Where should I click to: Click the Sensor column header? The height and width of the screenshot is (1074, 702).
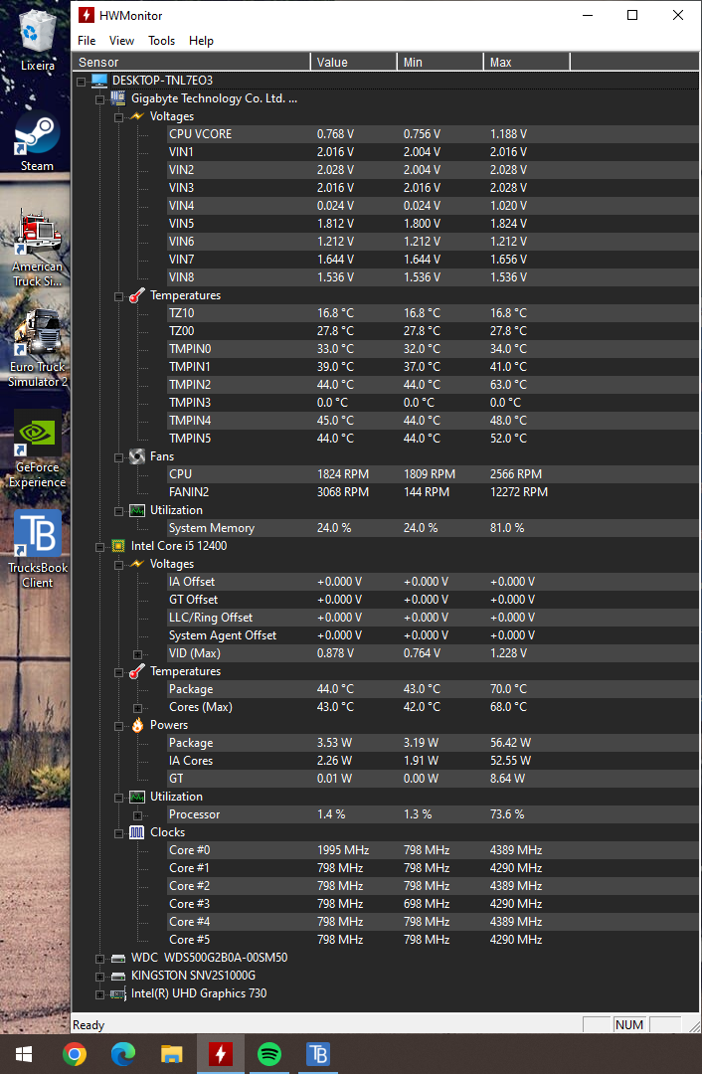191,63
